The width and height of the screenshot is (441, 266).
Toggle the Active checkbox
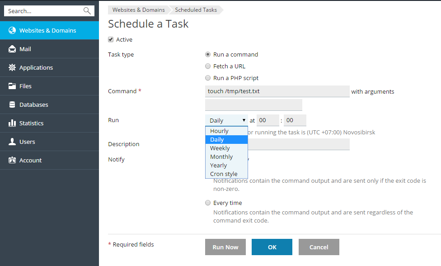111,40
